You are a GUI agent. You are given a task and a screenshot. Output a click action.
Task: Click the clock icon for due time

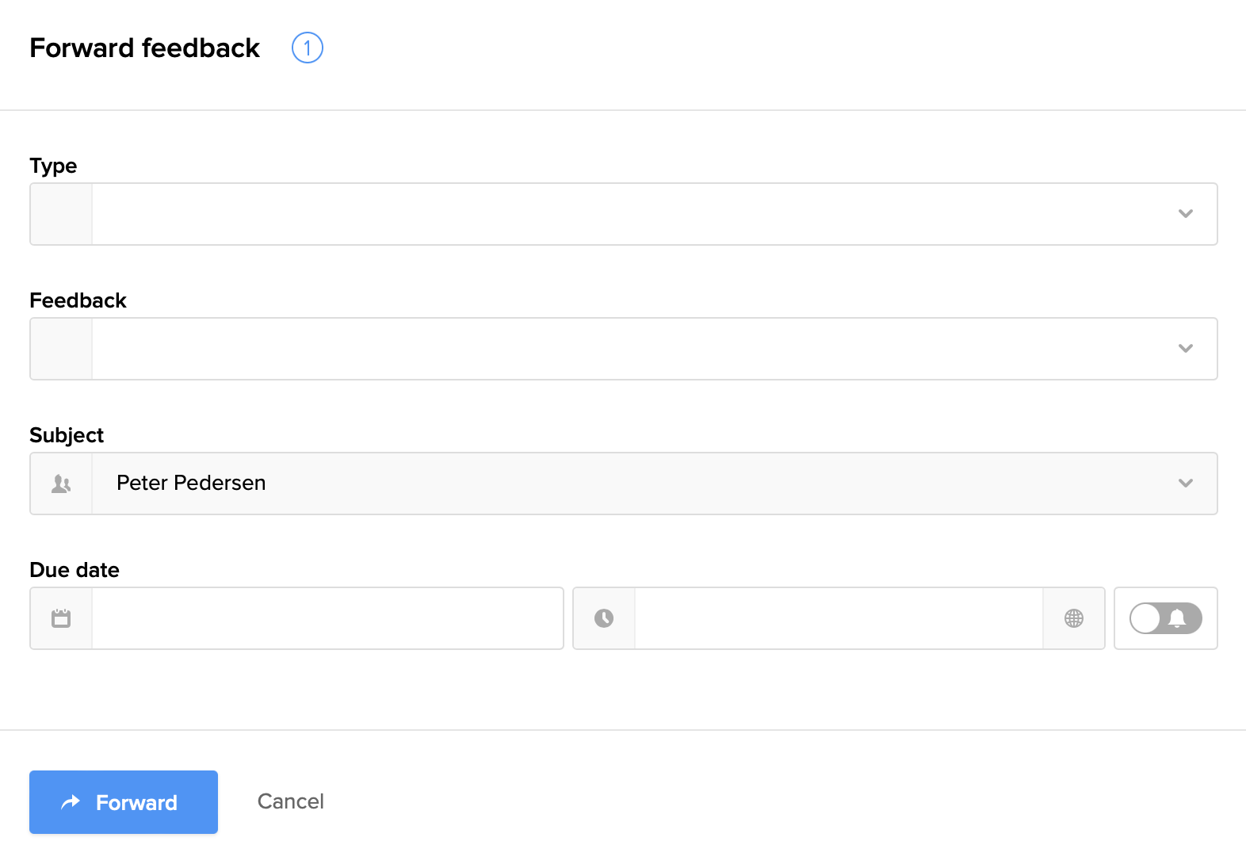click(x=604, y=618)
